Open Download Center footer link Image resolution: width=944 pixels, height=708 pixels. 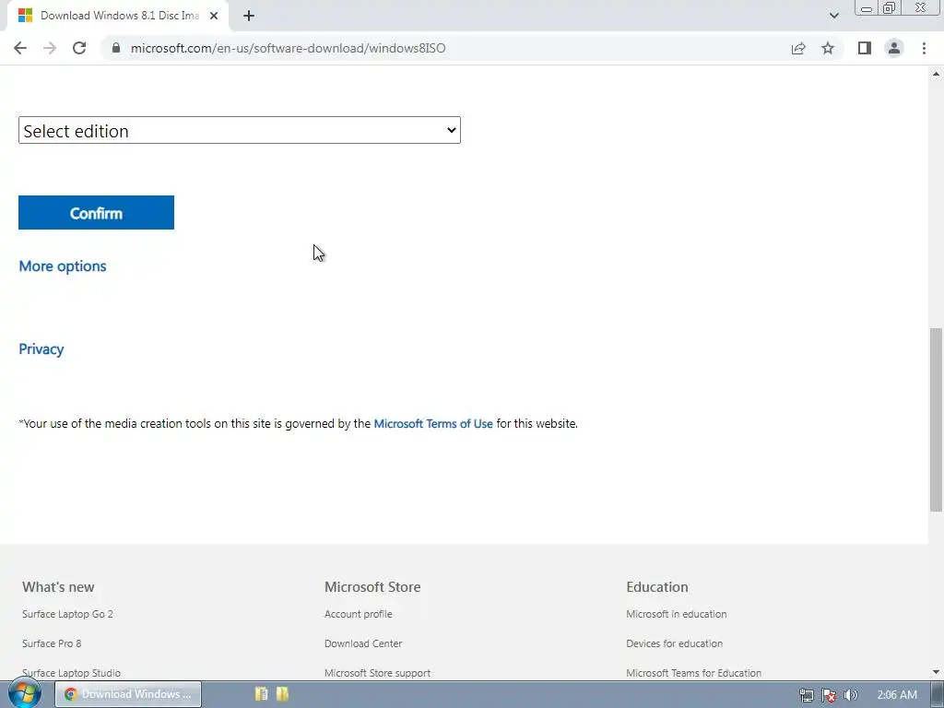click(363, 643)
